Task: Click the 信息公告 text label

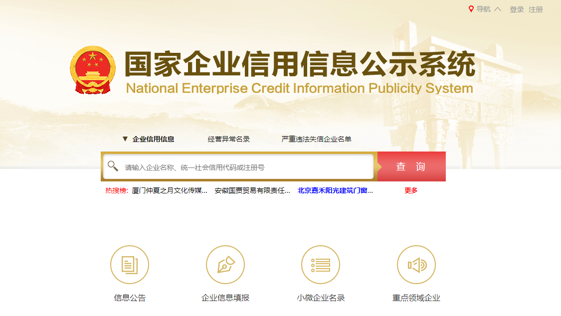Action: (x=130, y=298)
